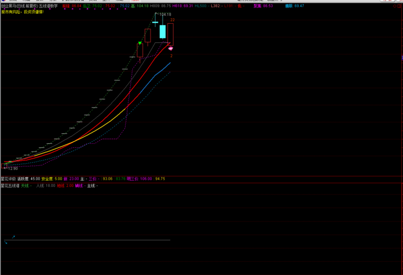Click the orange 22 label above last candle
Viewport: 403px width, 275px height.
(x=173, y=20)
